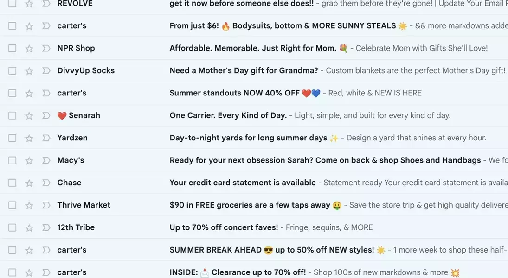Star the Thrive Market email
This screenshot has width=508, height=278.
point(29,206)
